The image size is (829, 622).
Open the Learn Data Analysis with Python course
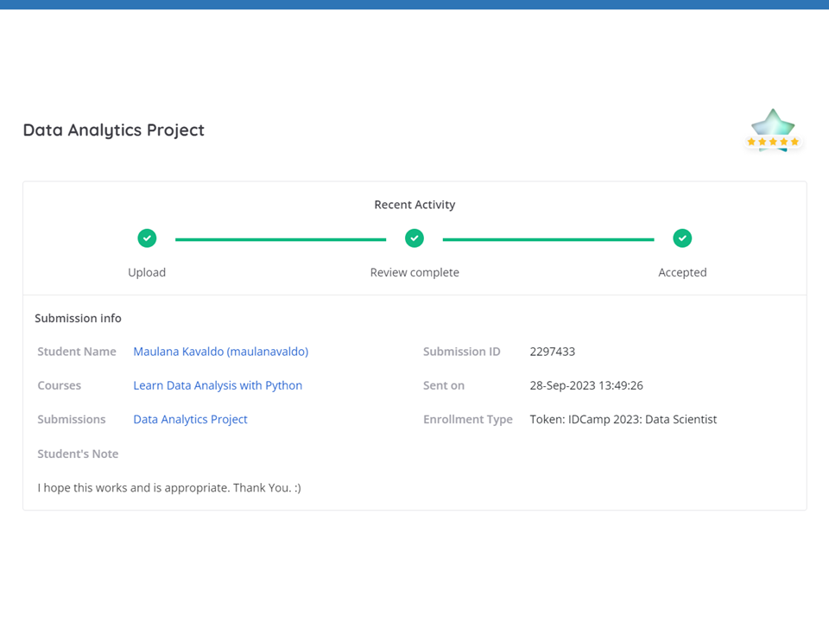(x=218, y=385)
